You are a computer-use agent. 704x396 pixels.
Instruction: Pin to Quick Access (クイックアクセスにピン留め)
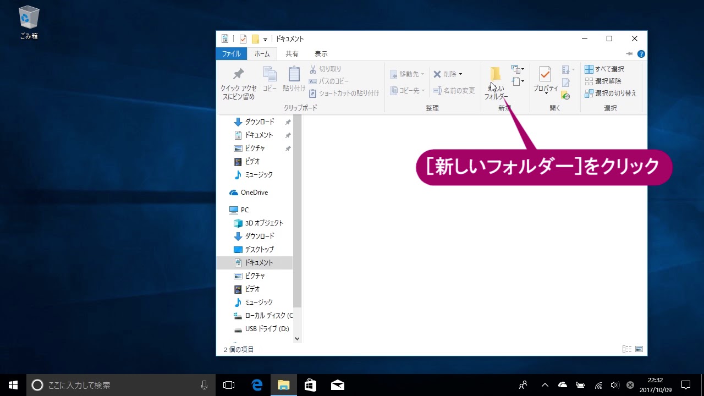coord(239,83)
